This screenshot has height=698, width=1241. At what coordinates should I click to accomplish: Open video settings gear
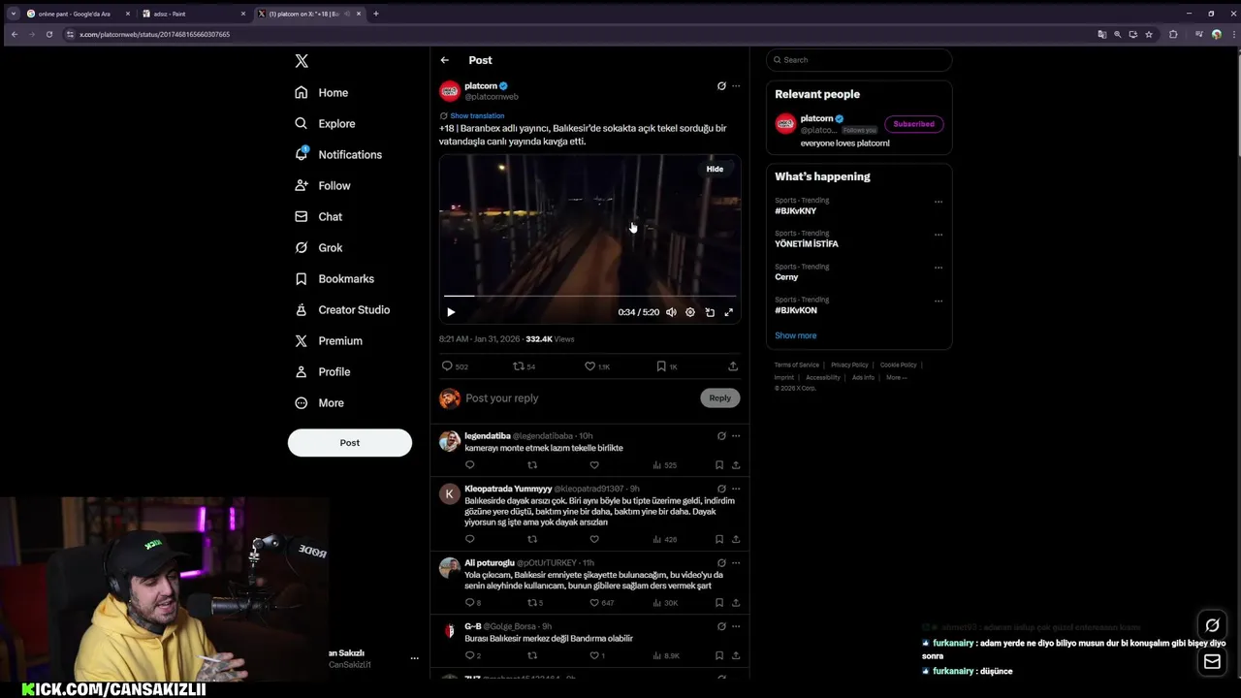[690, 312]
